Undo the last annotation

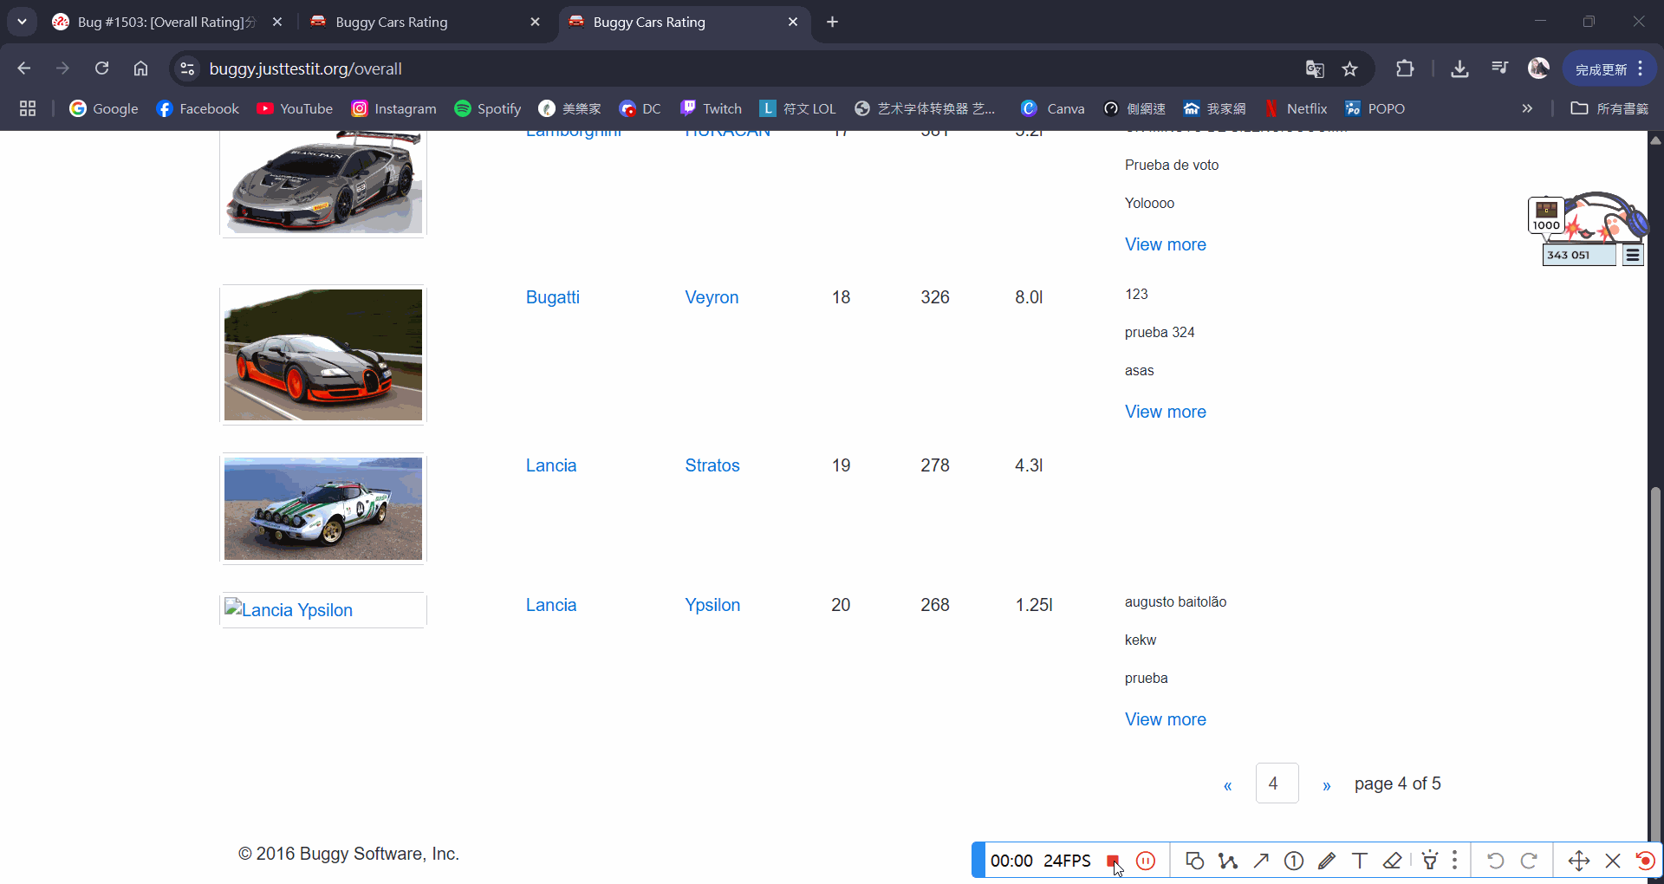(x=1495, y=861)
